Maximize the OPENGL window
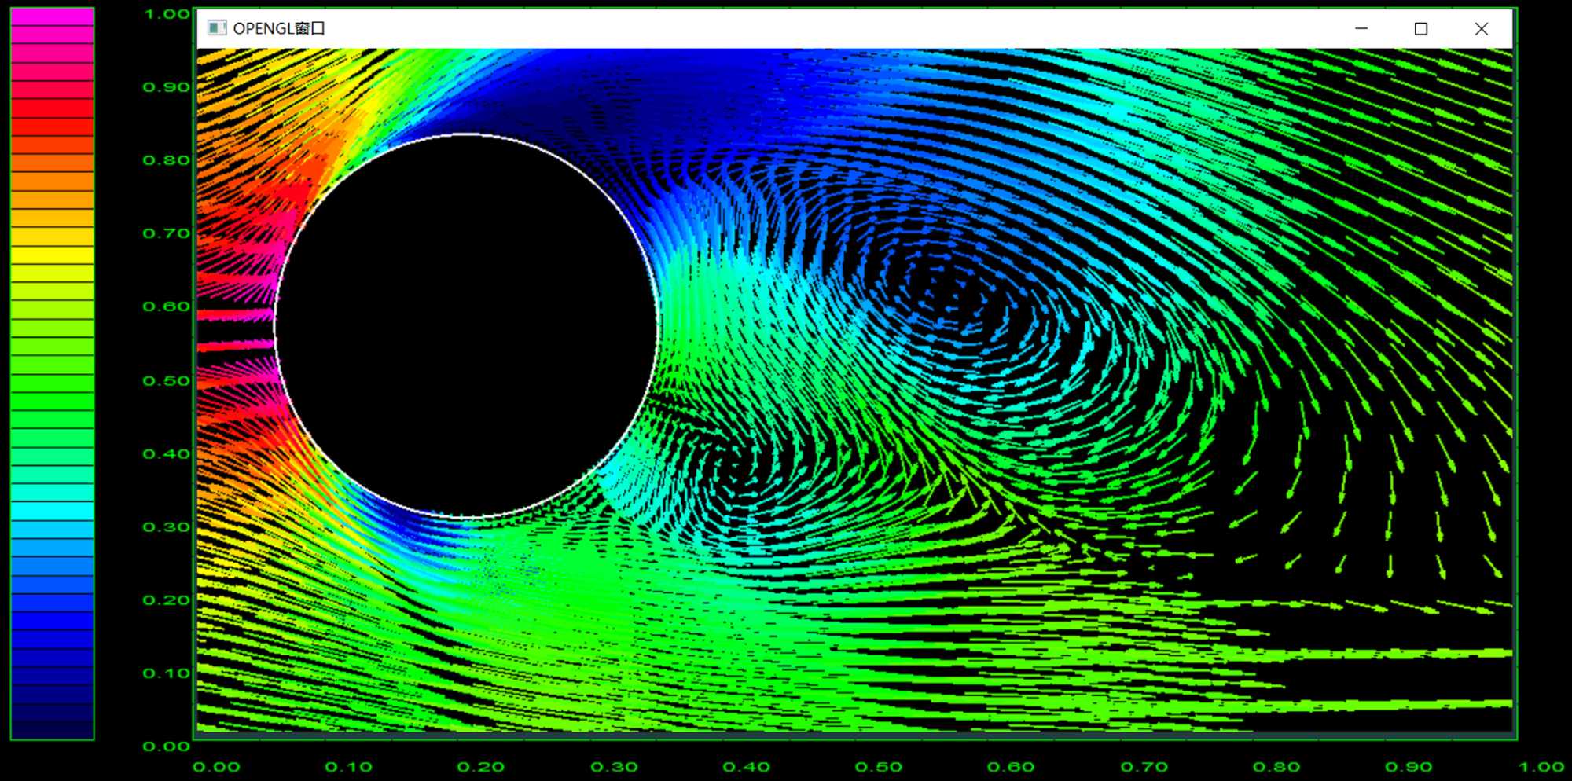1572x781 pixels. click(x=1421, y=28)
